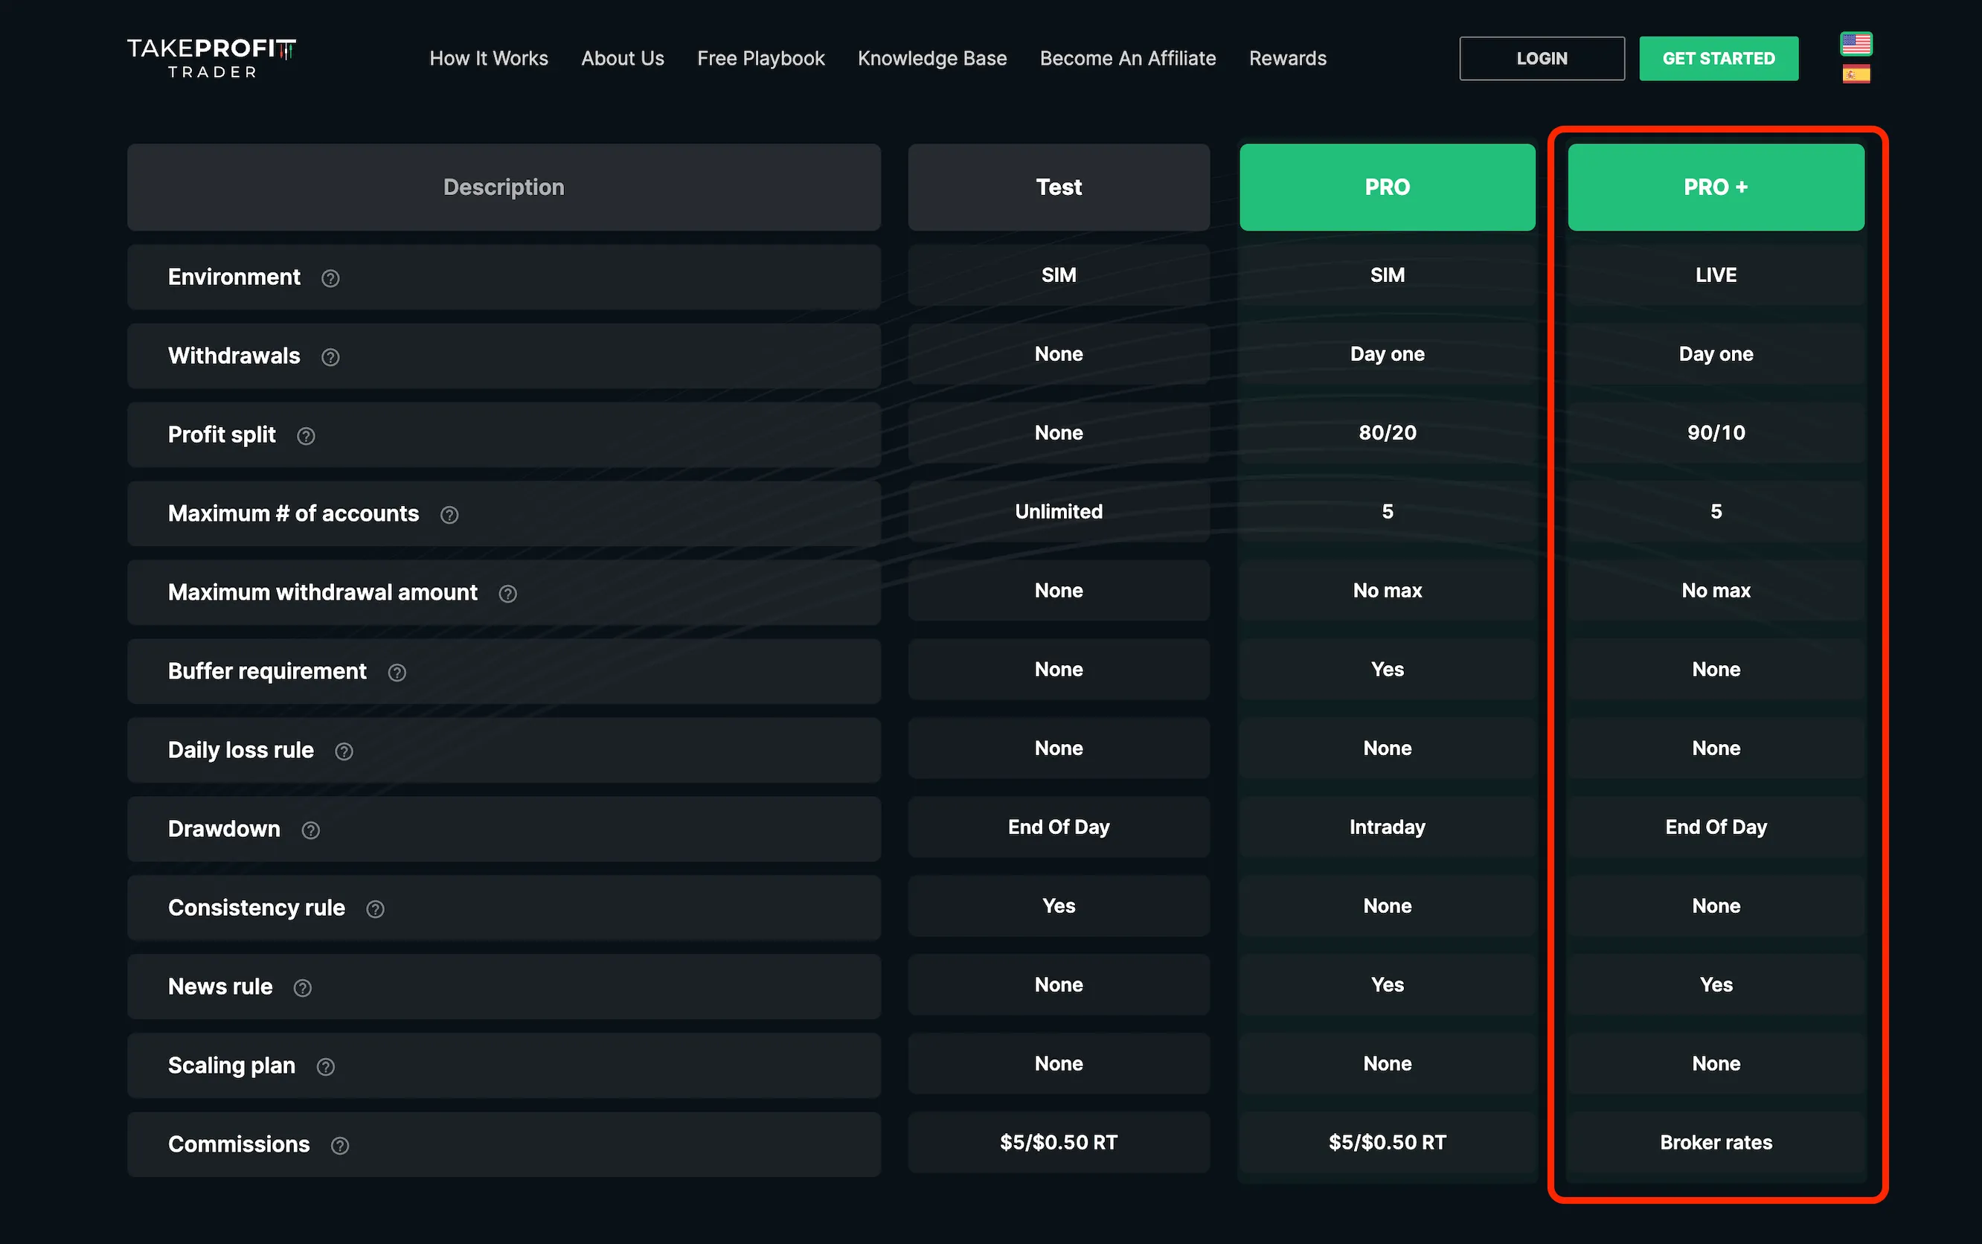This screenshot has width=1982, height=1244.
Task: Click the Scaling plan question mark icon
Action: point(326,1067)
